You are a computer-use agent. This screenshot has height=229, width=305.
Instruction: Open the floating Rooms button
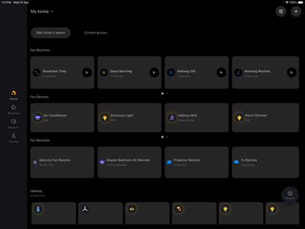pyautogui.click(x=290, y=195)
